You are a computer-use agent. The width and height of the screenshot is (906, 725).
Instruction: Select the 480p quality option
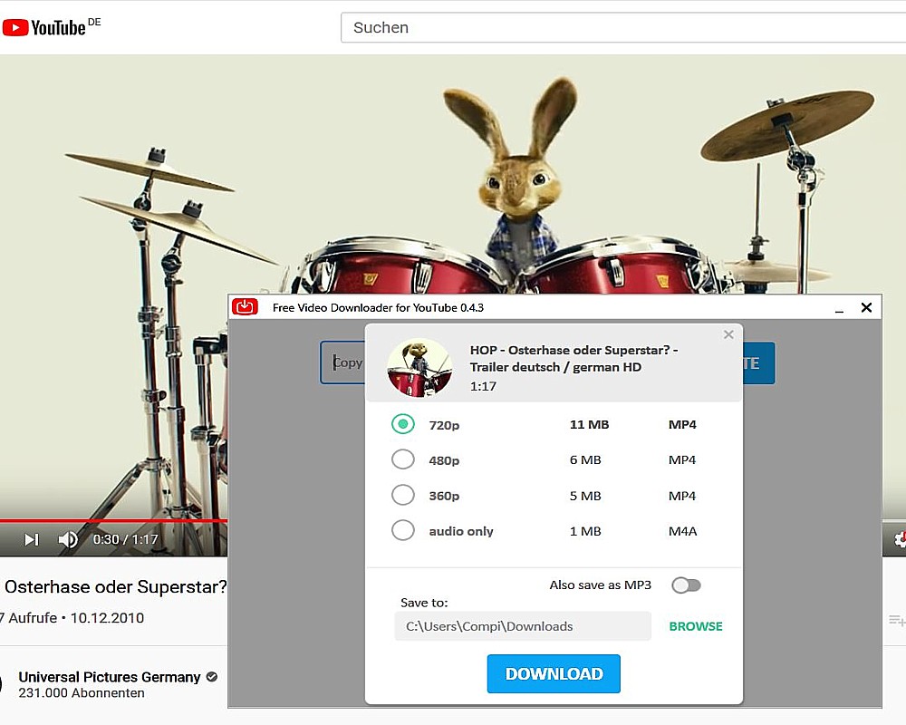[x=403, y=459]
